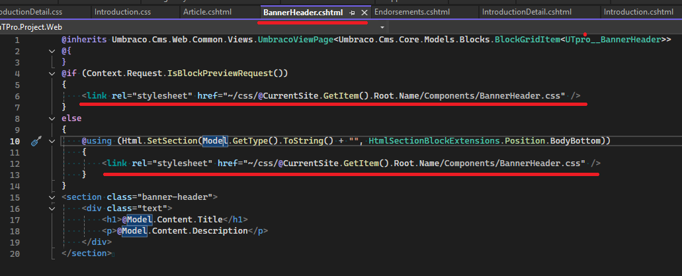Click Title inside the h1 on line 17
The width and height of the screenshot is (682, 276).
[210, 219]
